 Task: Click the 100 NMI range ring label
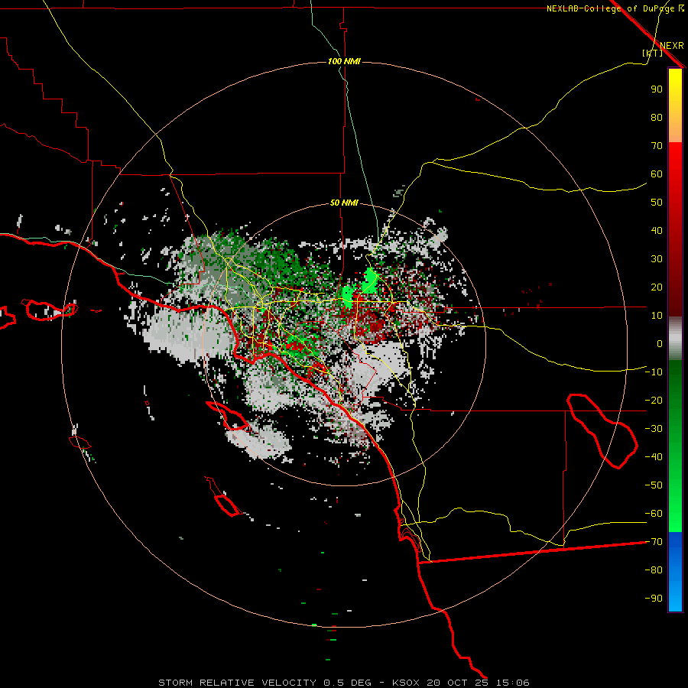[344, 61]
